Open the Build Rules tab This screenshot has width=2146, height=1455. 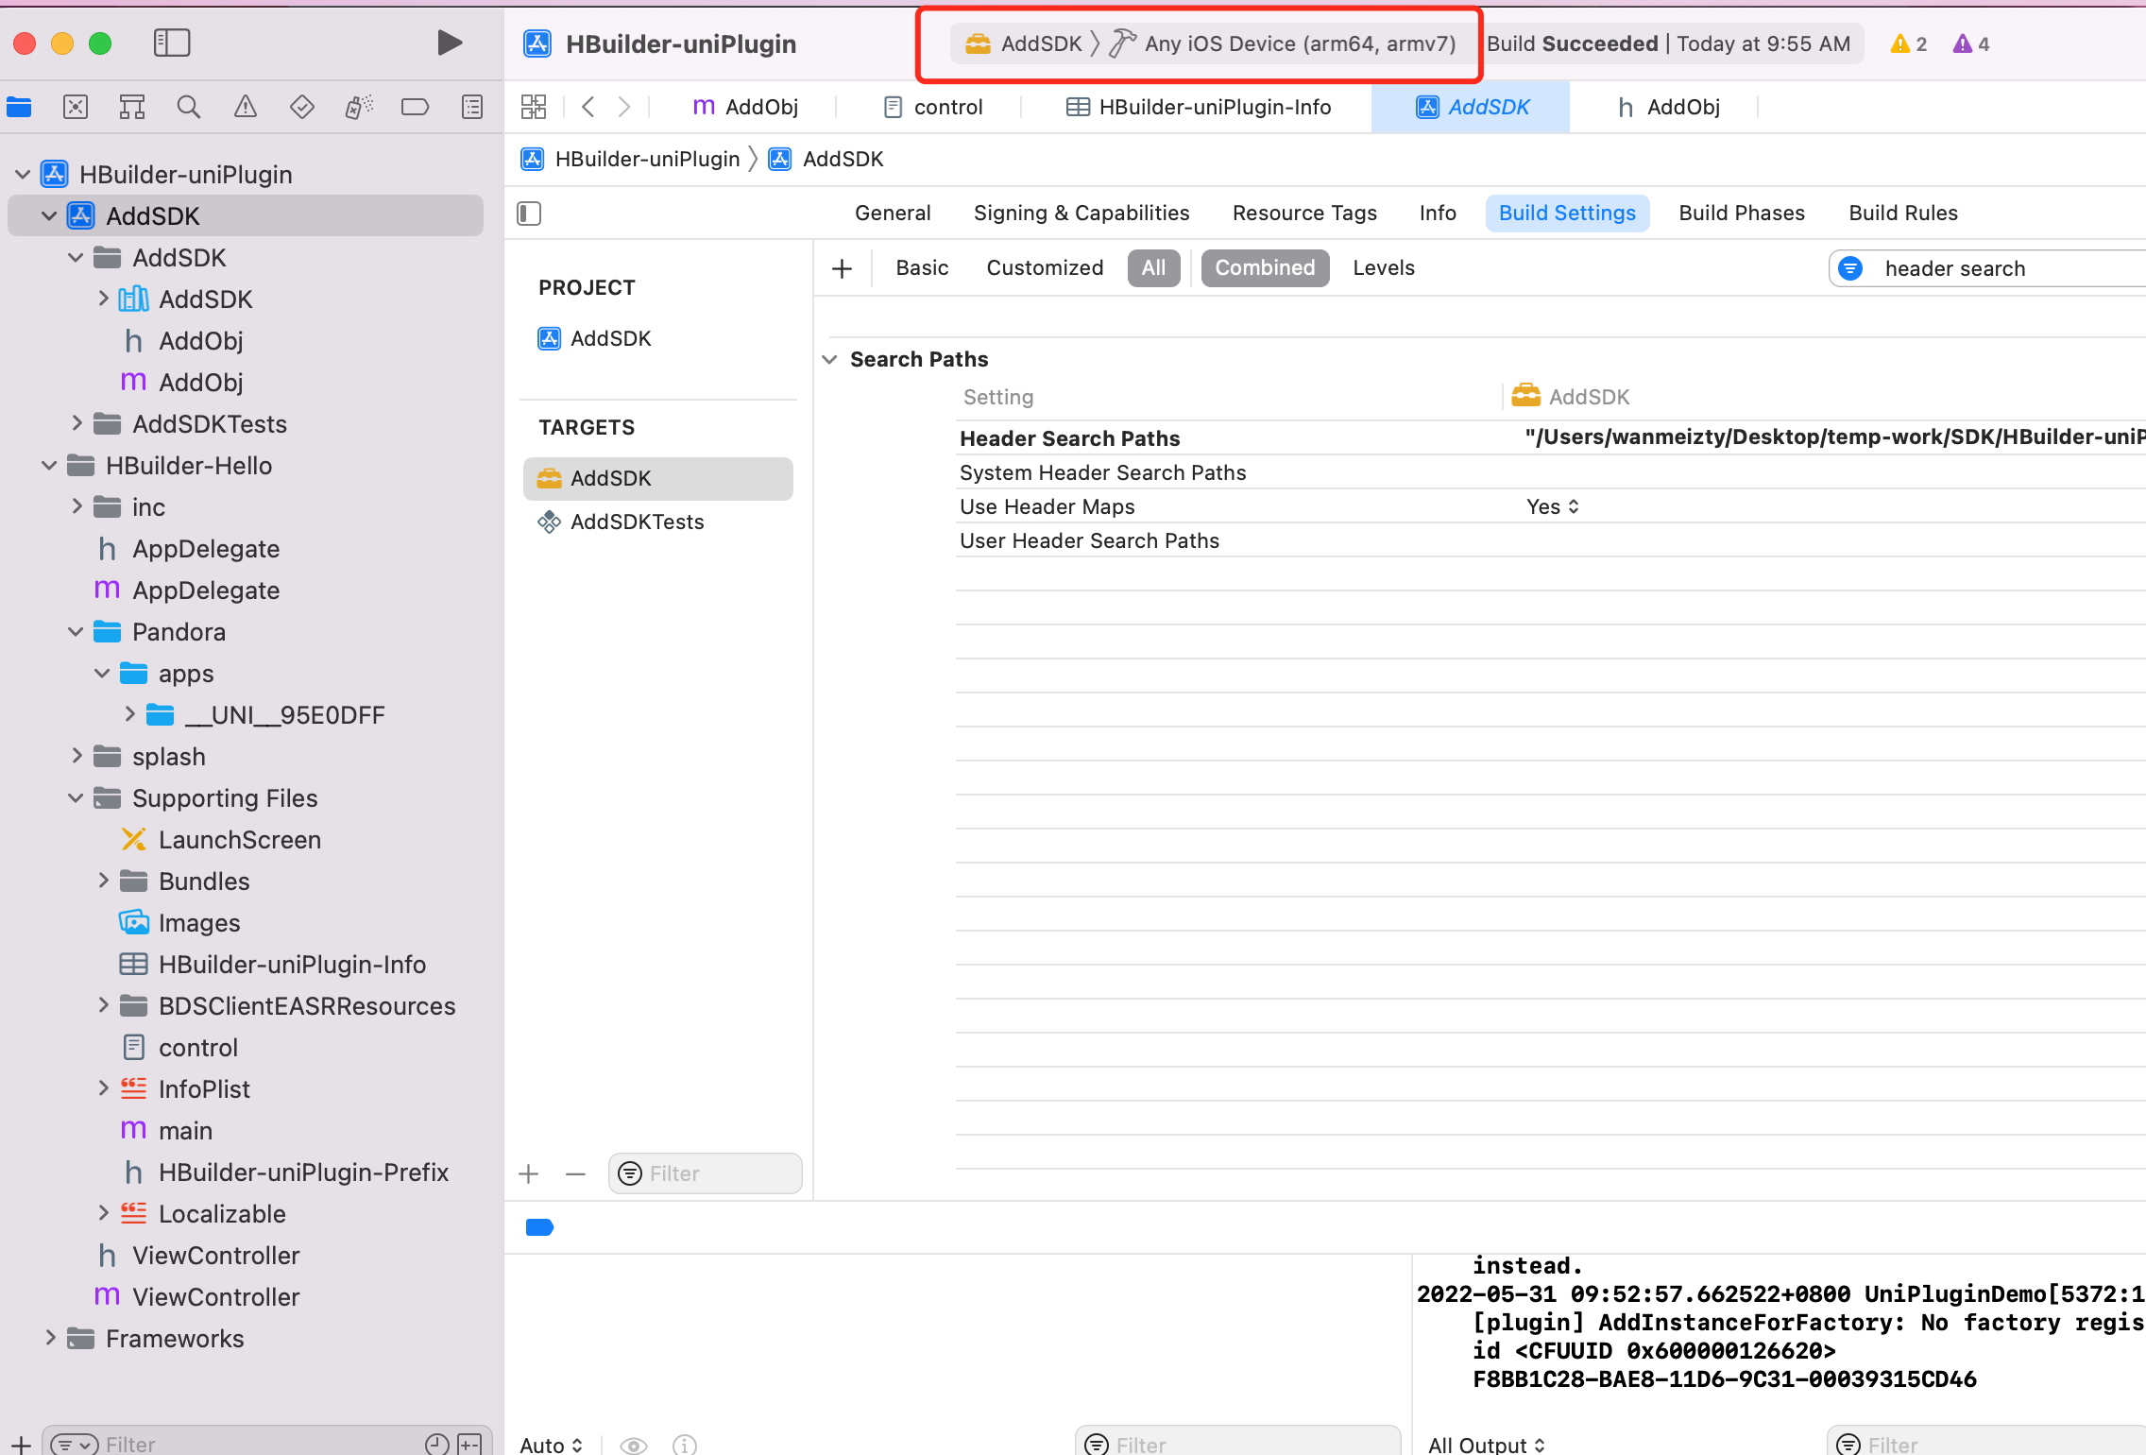point(1903,214)
